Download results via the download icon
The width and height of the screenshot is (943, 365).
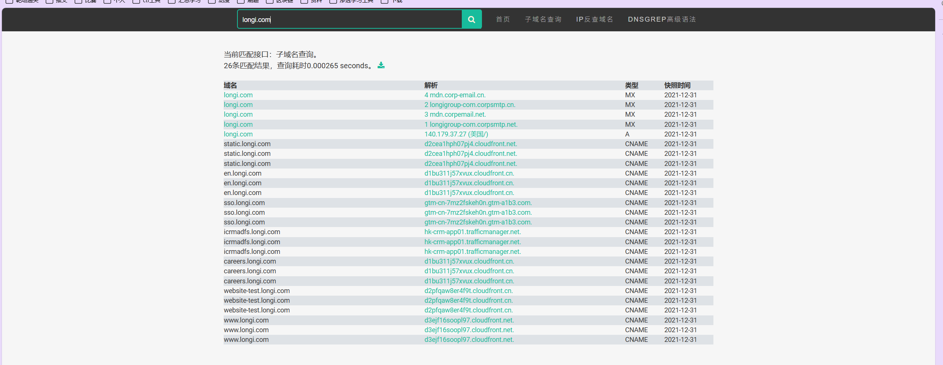381,65
